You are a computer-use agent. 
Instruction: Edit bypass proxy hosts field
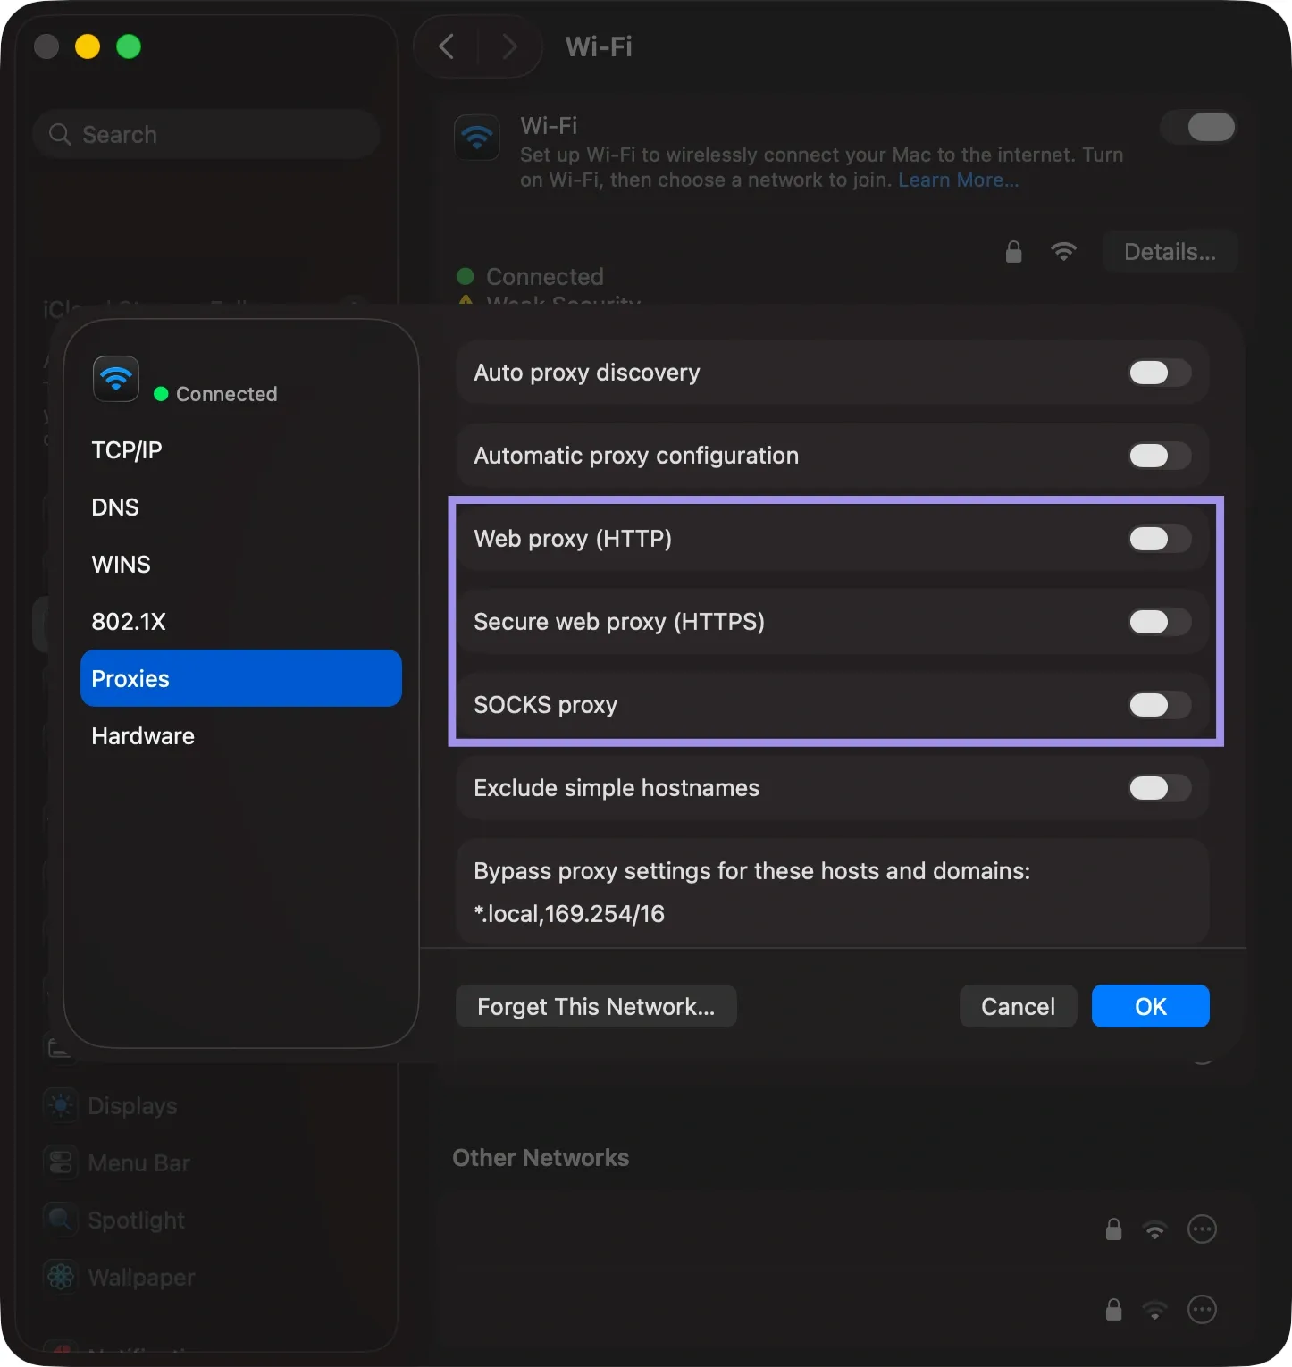point(833,913)
